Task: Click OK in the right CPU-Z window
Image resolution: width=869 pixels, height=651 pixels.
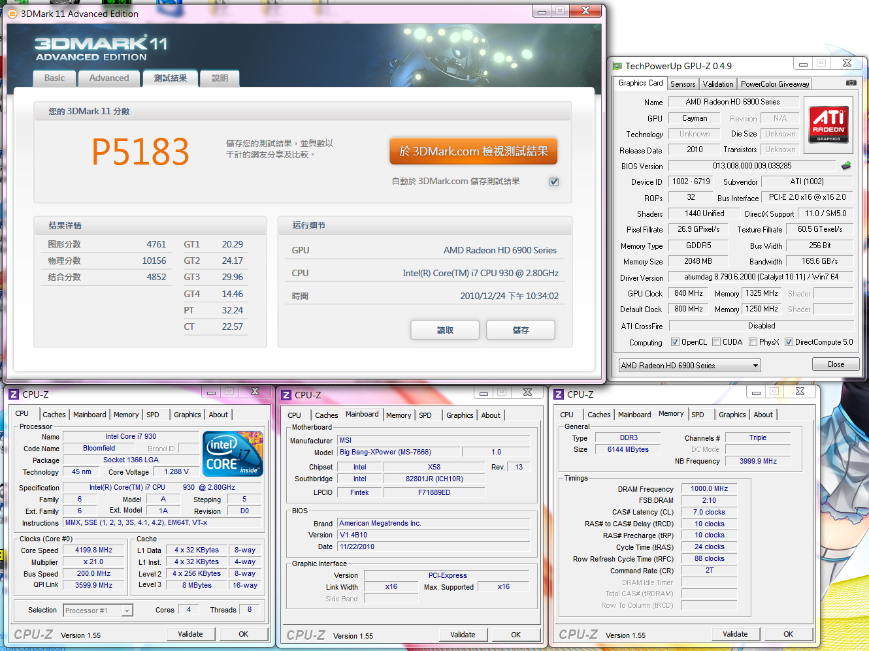Action: 789,634
